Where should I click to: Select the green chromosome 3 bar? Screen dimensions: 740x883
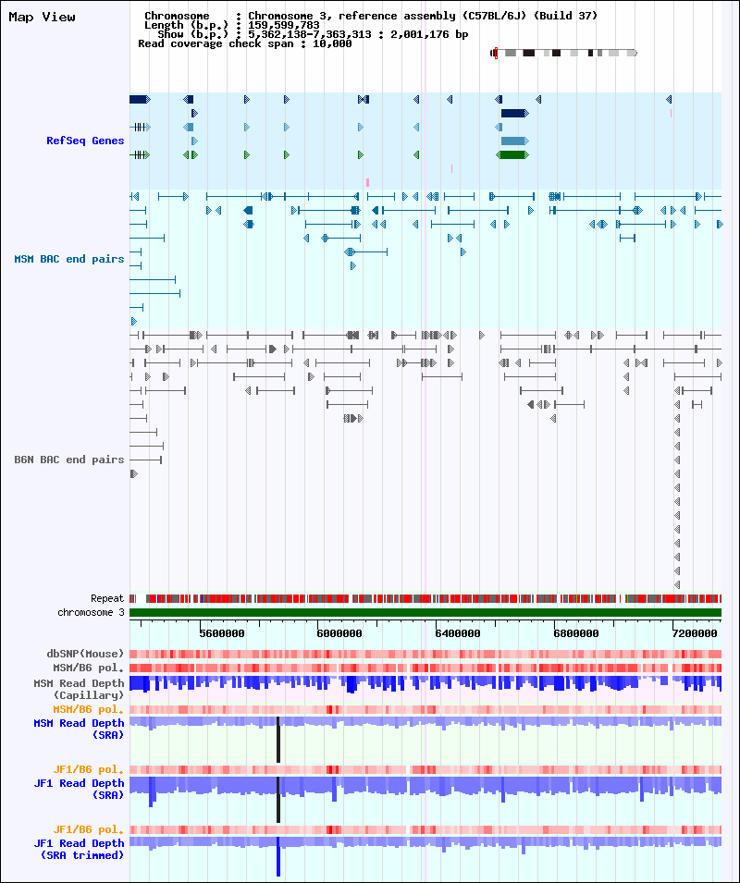425,613
